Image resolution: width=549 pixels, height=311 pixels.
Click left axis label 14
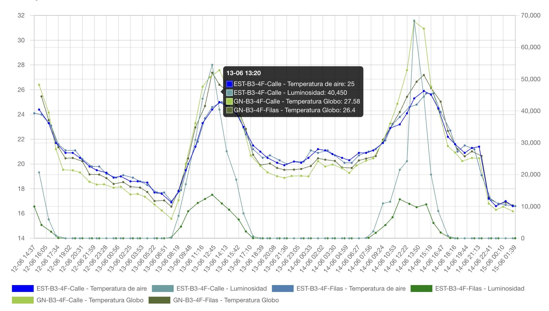(21, 238)
